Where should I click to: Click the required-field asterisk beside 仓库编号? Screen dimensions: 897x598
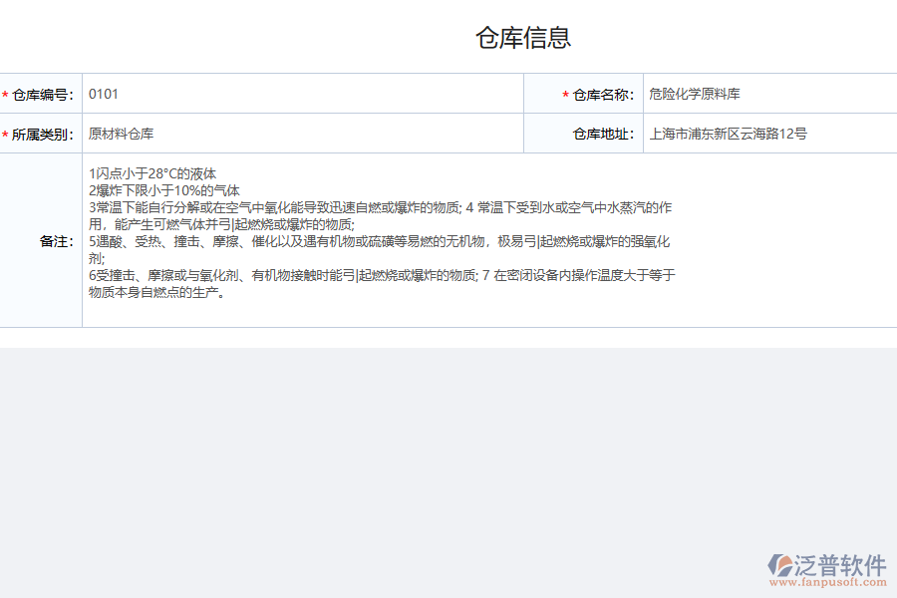[x=7, y=94]
